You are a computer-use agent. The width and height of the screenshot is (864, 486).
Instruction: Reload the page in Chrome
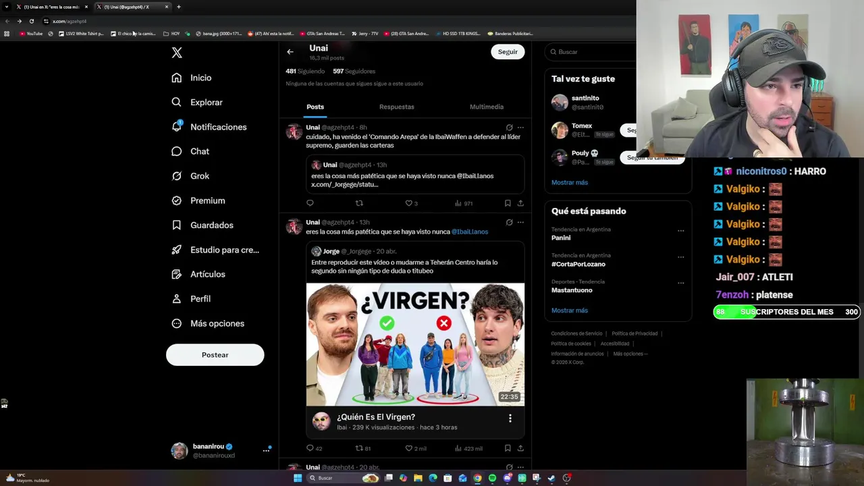pos(31,21)
